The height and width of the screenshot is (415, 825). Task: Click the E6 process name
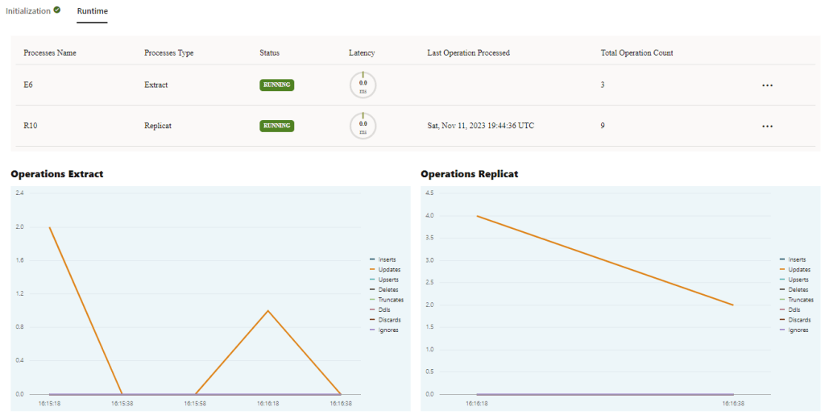pos(29,85)
